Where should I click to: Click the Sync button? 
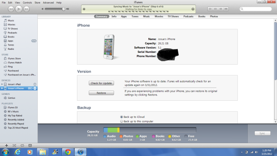click(262, 133)
